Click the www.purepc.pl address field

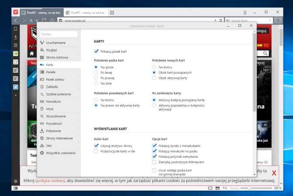click(x=138, y=21)
